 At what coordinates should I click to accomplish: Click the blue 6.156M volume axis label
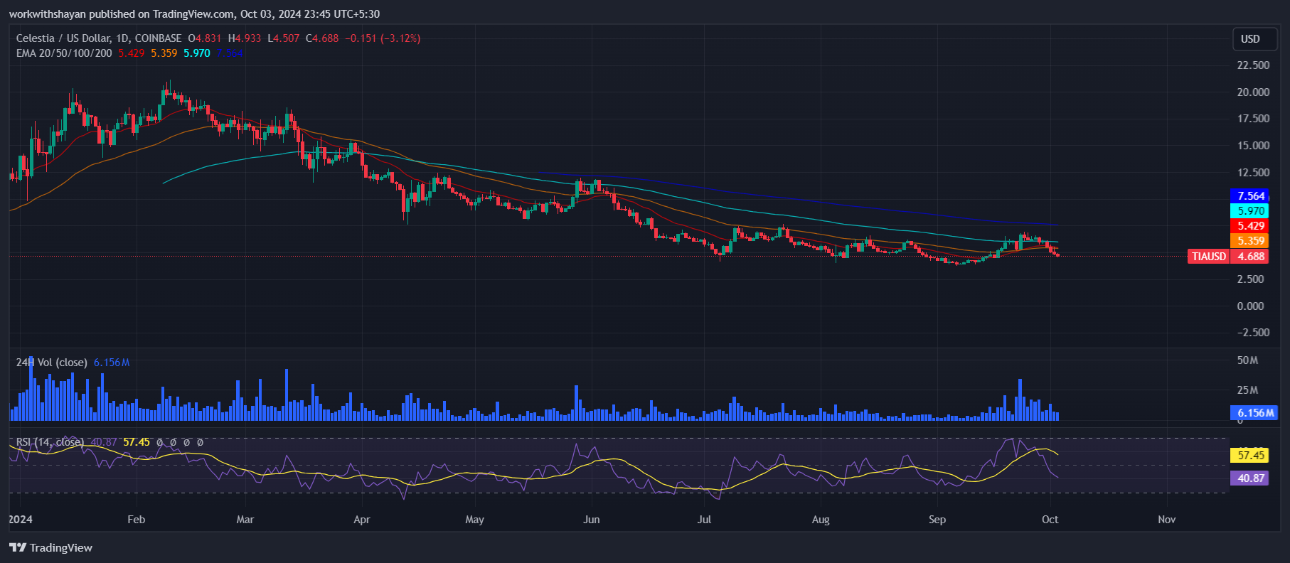click(x=1255, y=413)
